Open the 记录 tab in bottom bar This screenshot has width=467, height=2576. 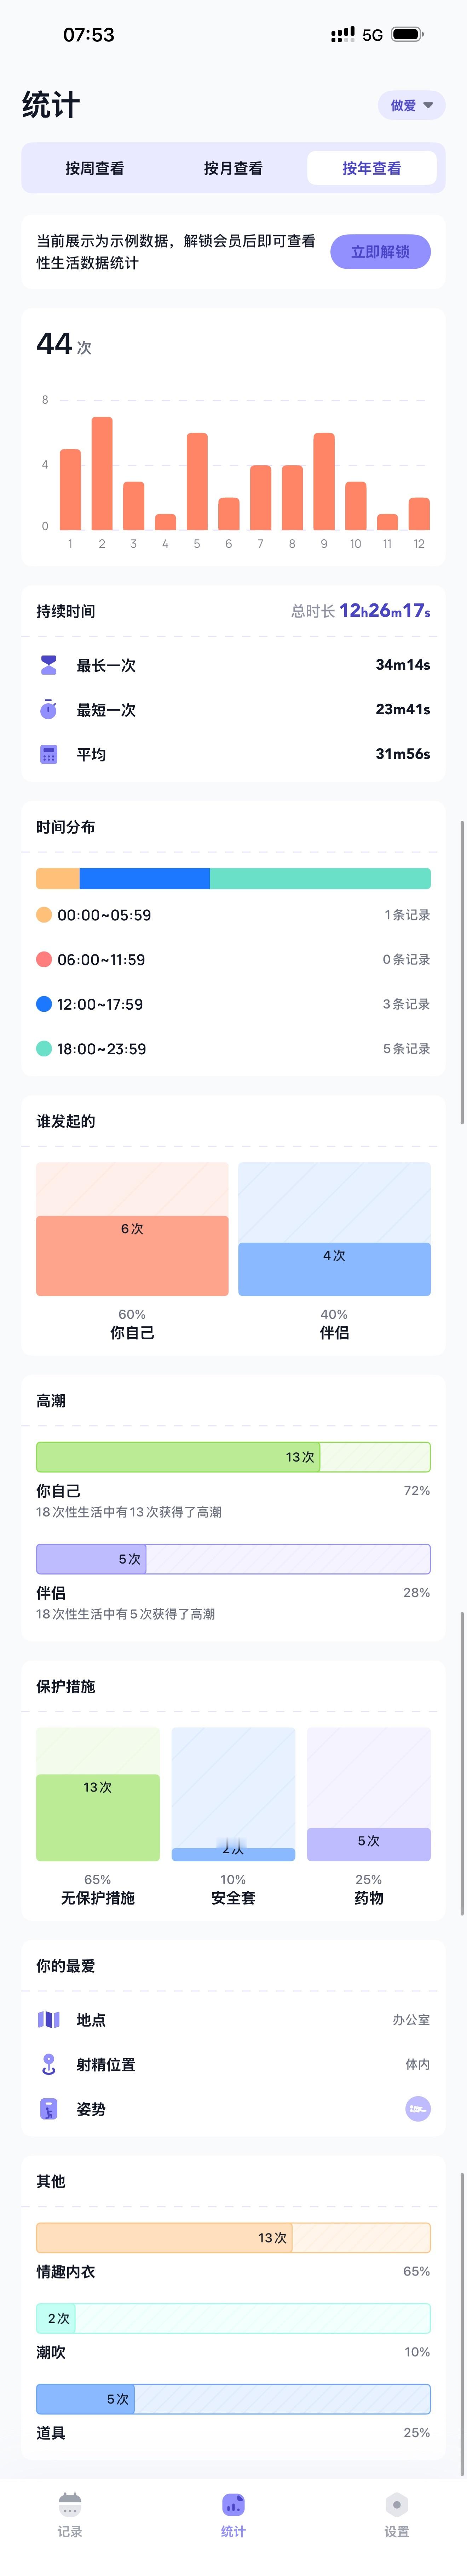click(x=70, y=2514)
